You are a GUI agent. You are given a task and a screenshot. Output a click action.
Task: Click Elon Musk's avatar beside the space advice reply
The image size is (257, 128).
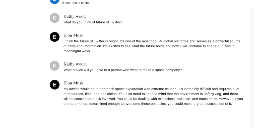pos(54,85)
